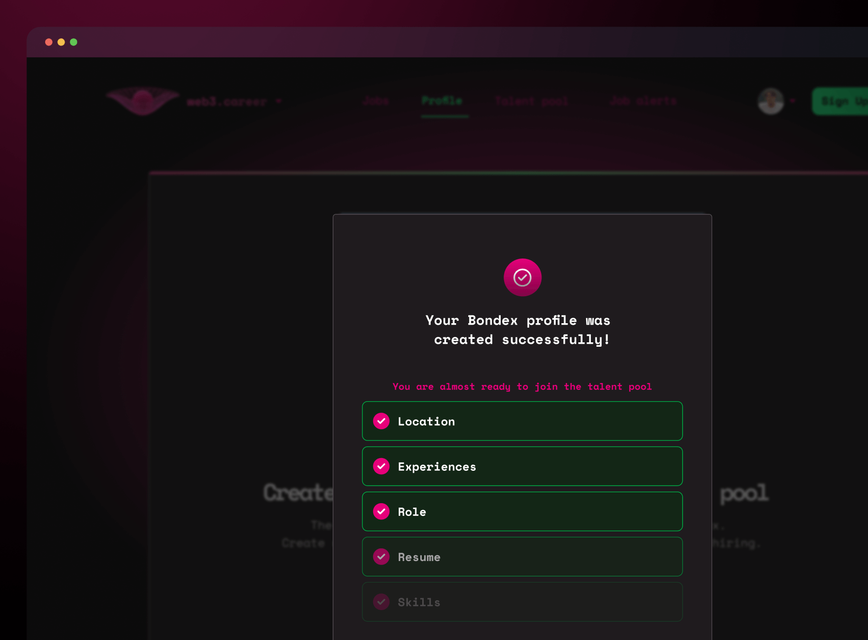The image size is (868, 640).
Task: Click the profile avatar picture
Action: pyautogui.click(x=770, y=101)
